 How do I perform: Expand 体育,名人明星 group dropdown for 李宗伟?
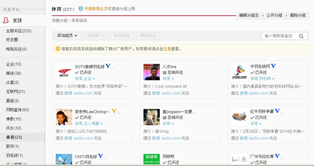pyautogui.click(x=89, y=124)
